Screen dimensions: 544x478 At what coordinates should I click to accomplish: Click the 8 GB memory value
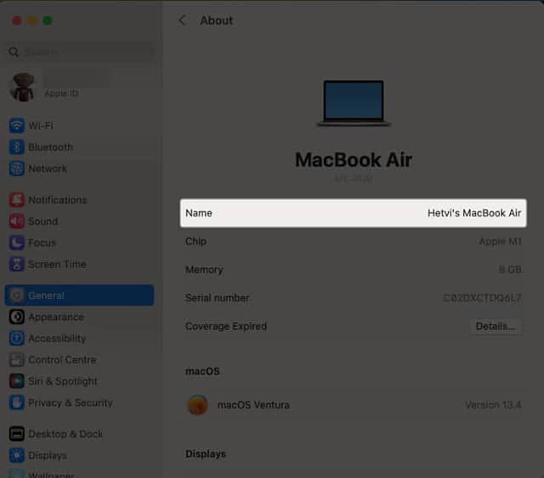point(510,269)
